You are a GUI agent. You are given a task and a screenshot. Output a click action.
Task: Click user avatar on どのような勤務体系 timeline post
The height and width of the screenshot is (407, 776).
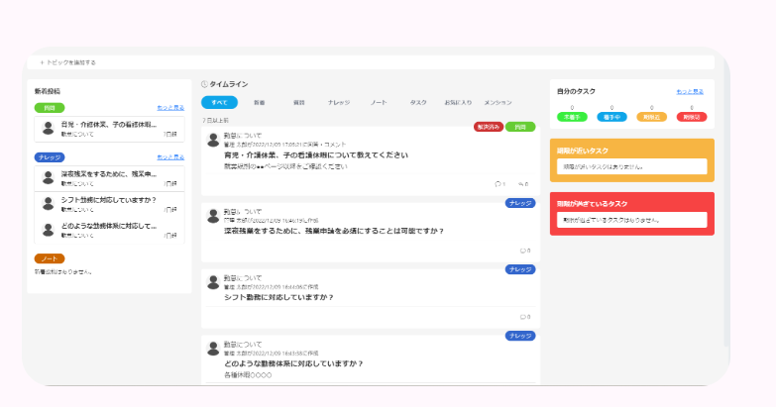[212, 348]
